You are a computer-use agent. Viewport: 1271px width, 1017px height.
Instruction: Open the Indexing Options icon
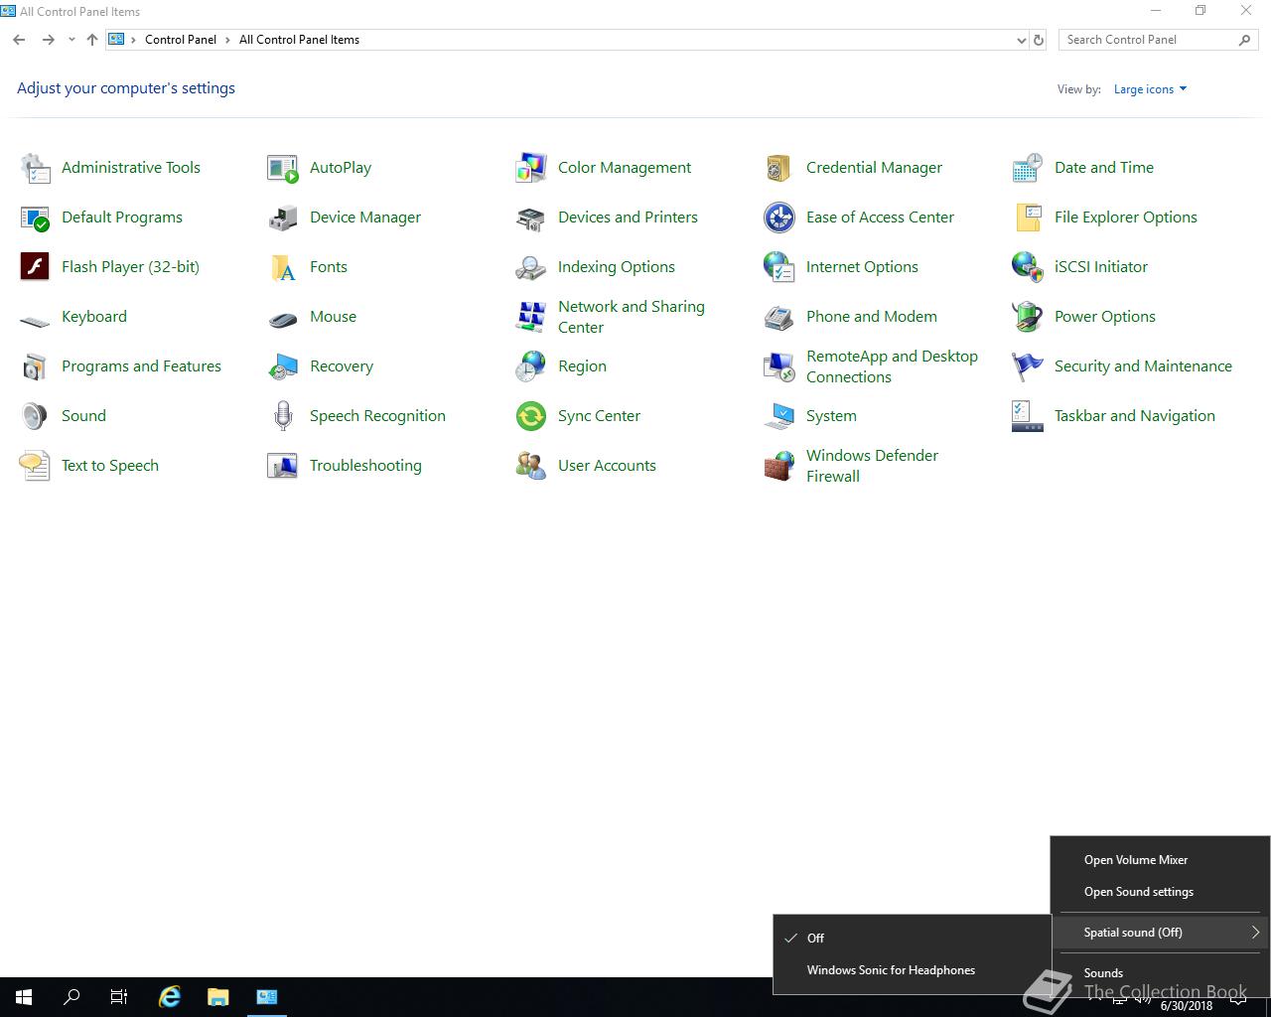pos(531,267)
